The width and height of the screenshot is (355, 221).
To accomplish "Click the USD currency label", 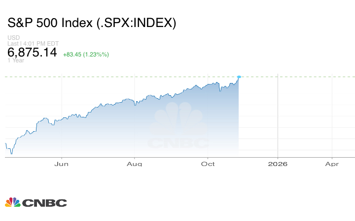I will click(x=13, y=38).
